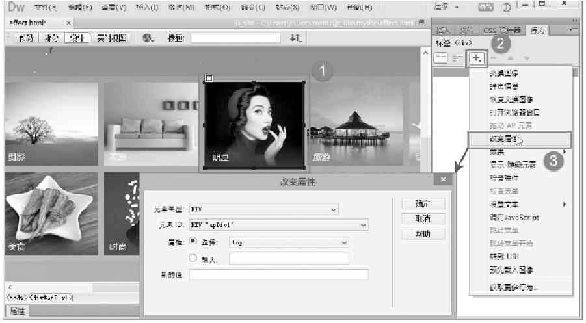586x323 pixels.
Task: Click the add behavior plus button
Action: point(477,58)
